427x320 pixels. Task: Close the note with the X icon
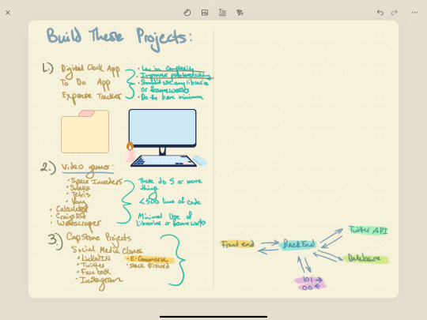8,13
